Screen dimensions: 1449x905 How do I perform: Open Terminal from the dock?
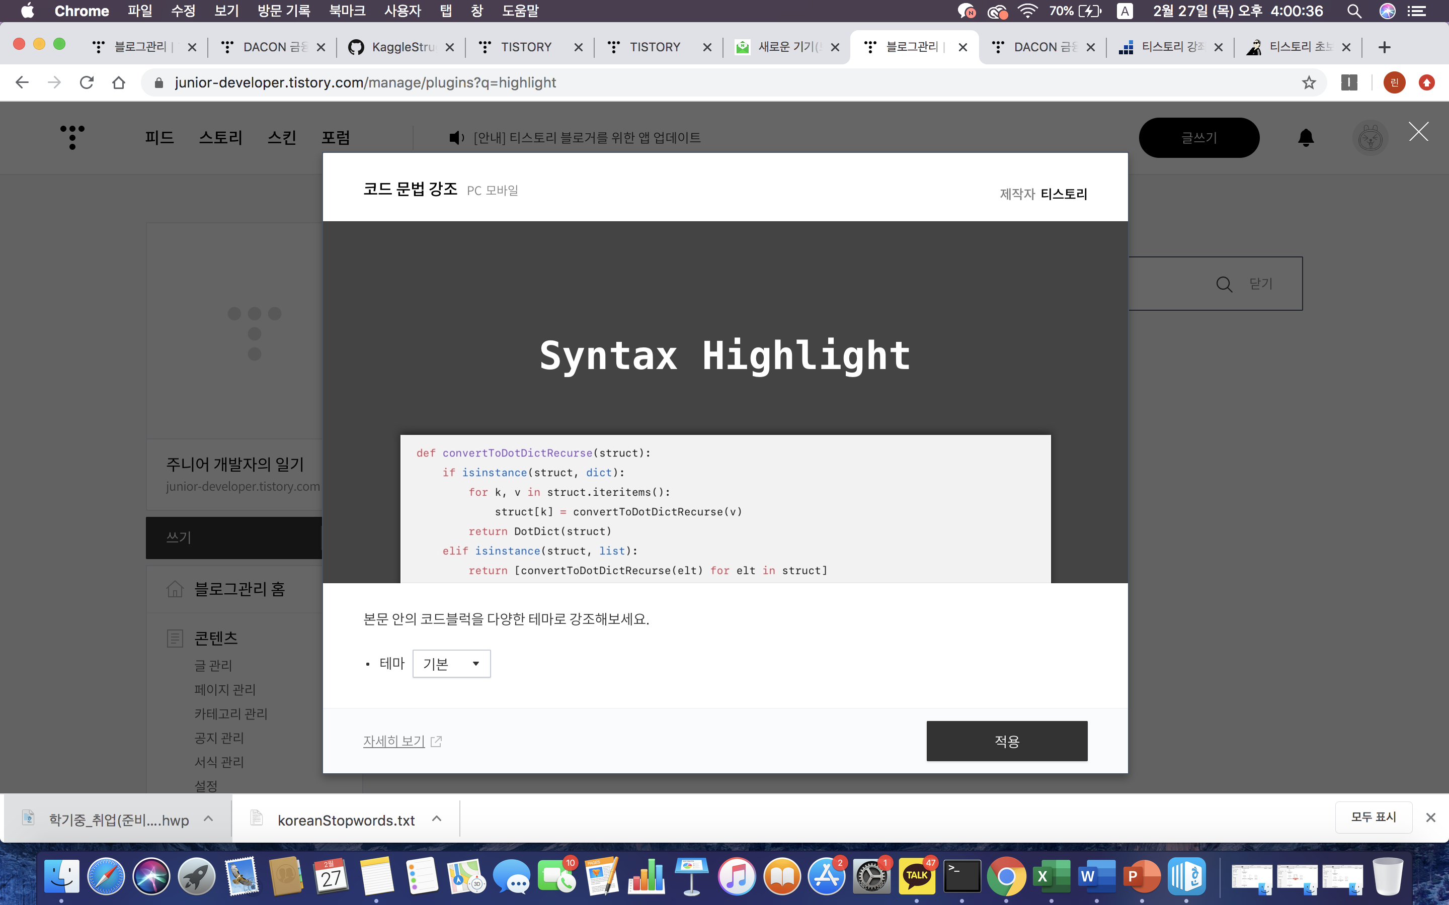point(961,876)
